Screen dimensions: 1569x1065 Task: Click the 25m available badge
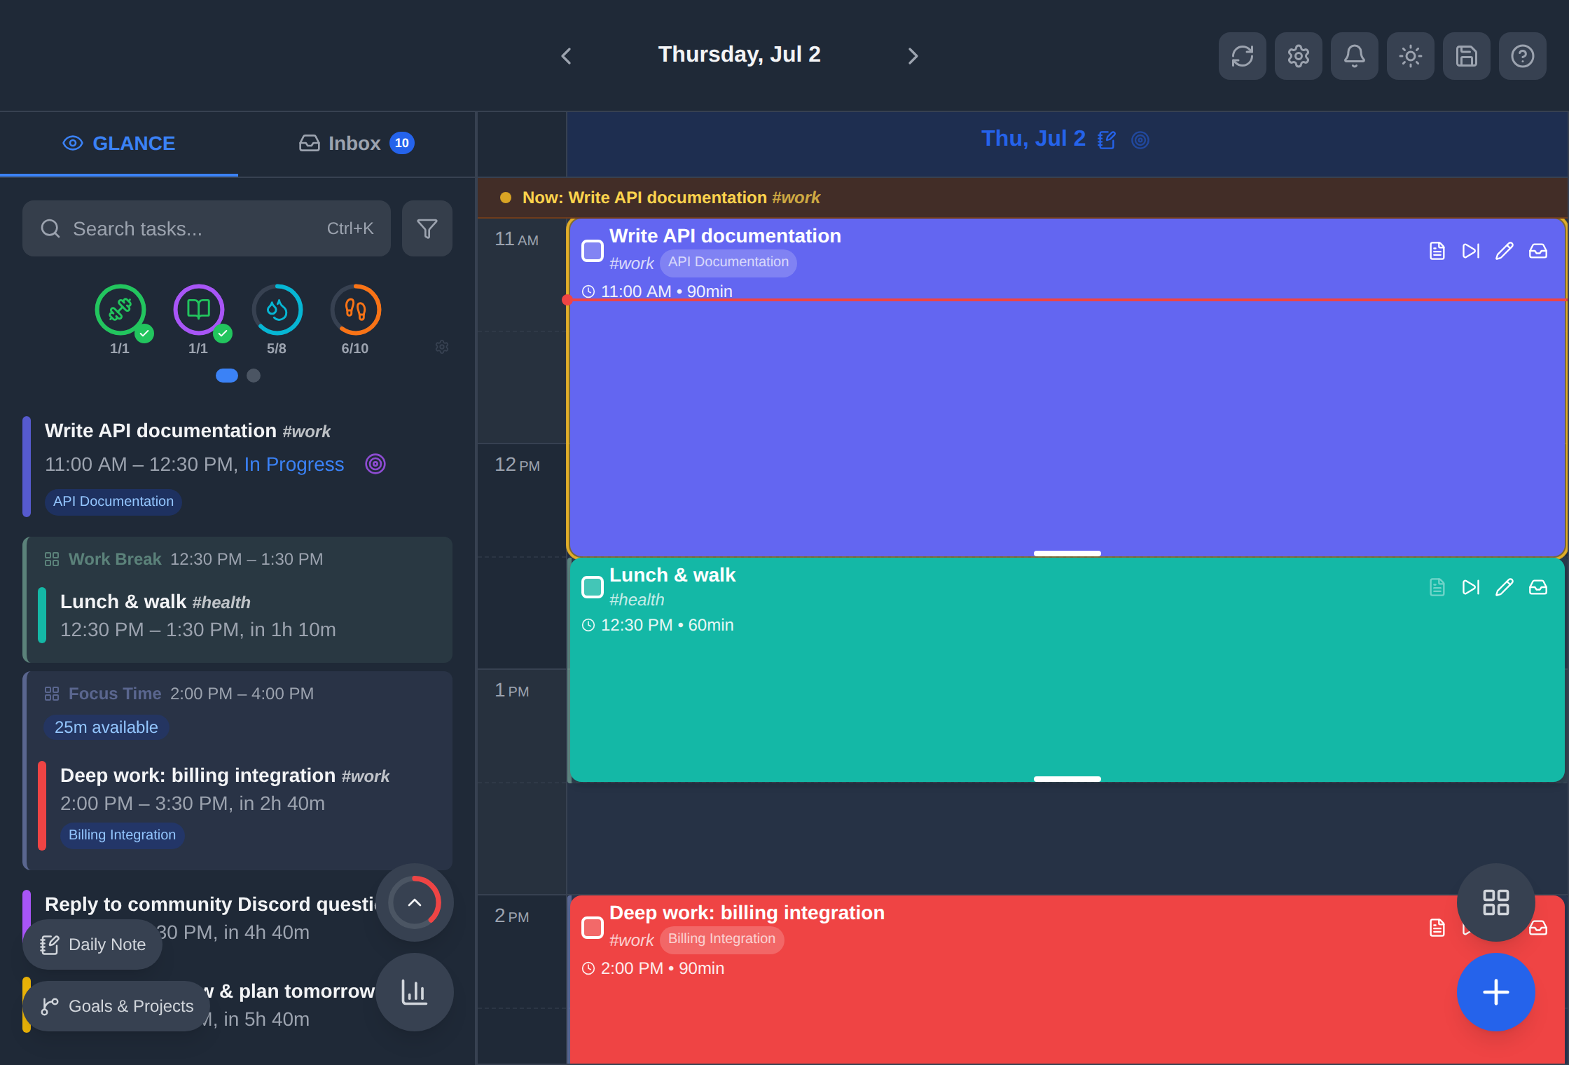[x=106, y=727]
